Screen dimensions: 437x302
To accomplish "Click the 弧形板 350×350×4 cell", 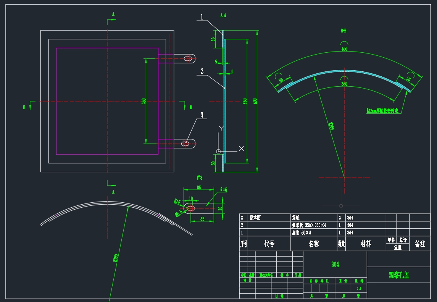I will 314,225.
